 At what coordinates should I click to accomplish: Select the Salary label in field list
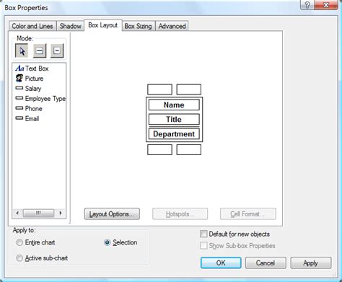(33, 89)
